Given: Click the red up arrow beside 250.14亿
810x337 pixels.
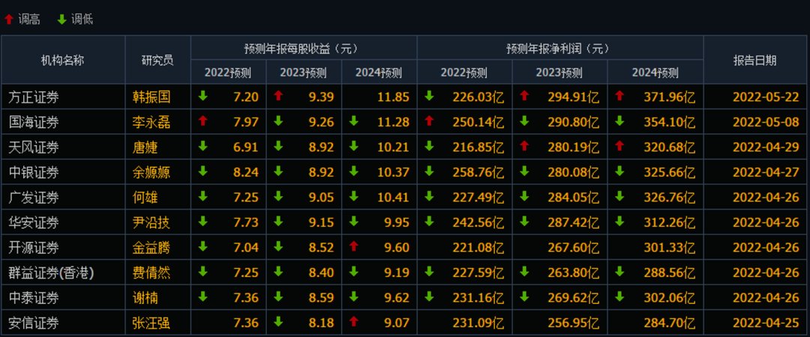Looking at the screenshot, I should pos(429,121).
